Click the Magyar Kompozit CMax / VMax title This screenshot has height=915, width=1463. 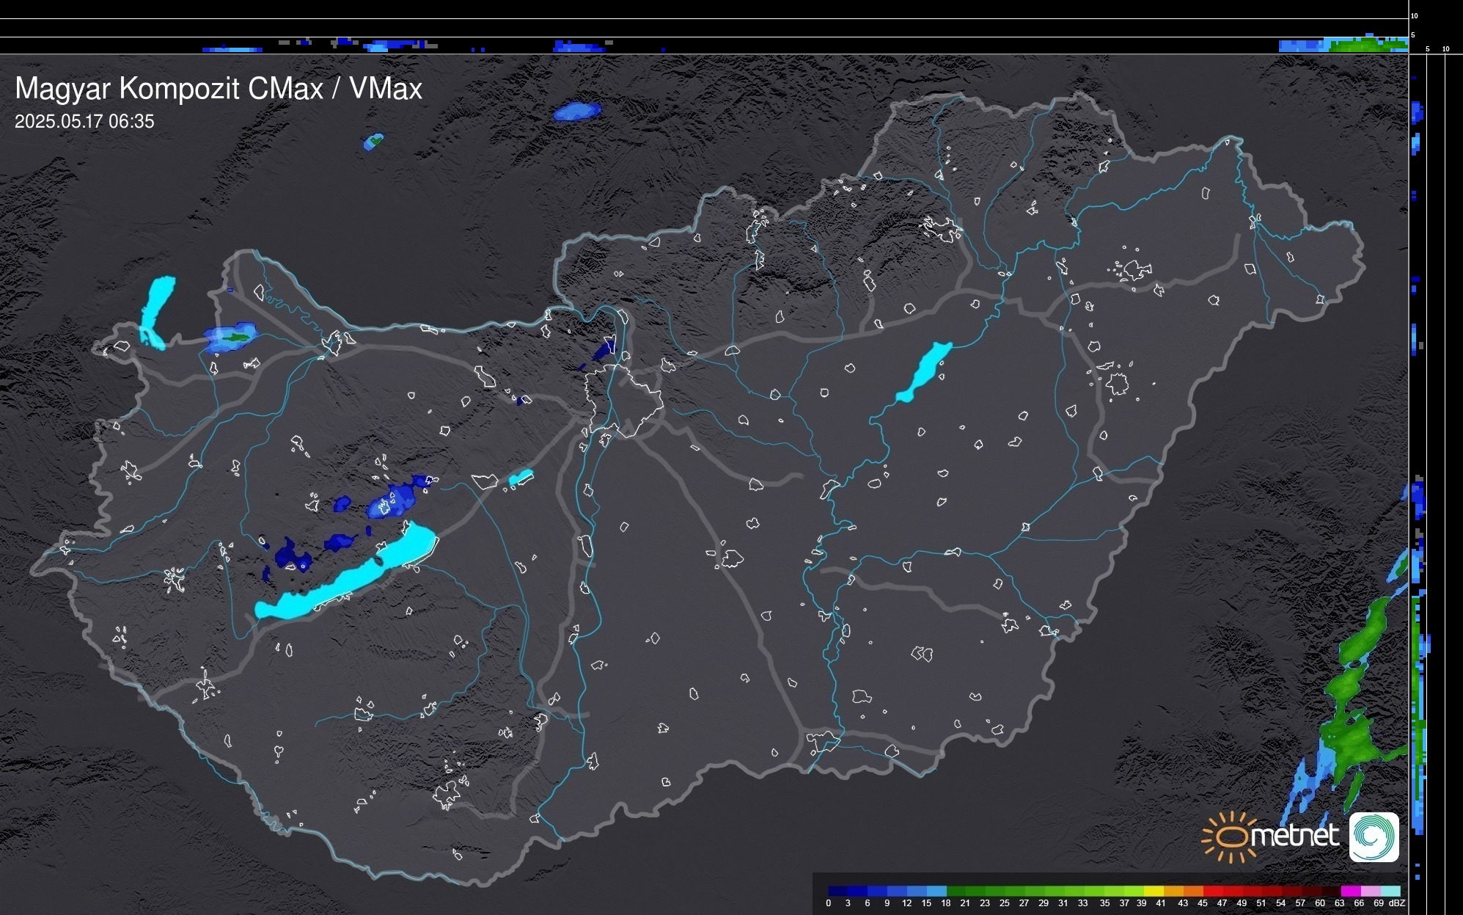(219, 89)
